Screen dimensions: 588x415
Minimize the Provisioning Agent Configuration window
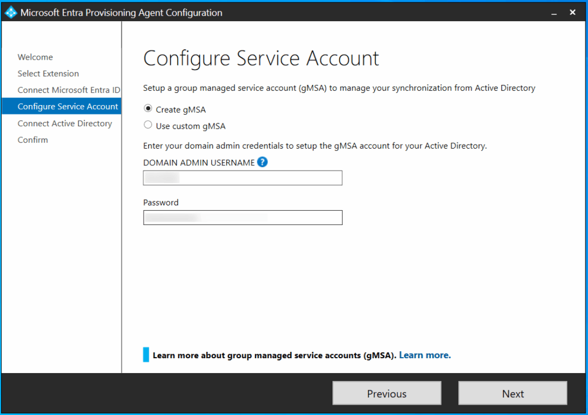[x=555, y=12]
